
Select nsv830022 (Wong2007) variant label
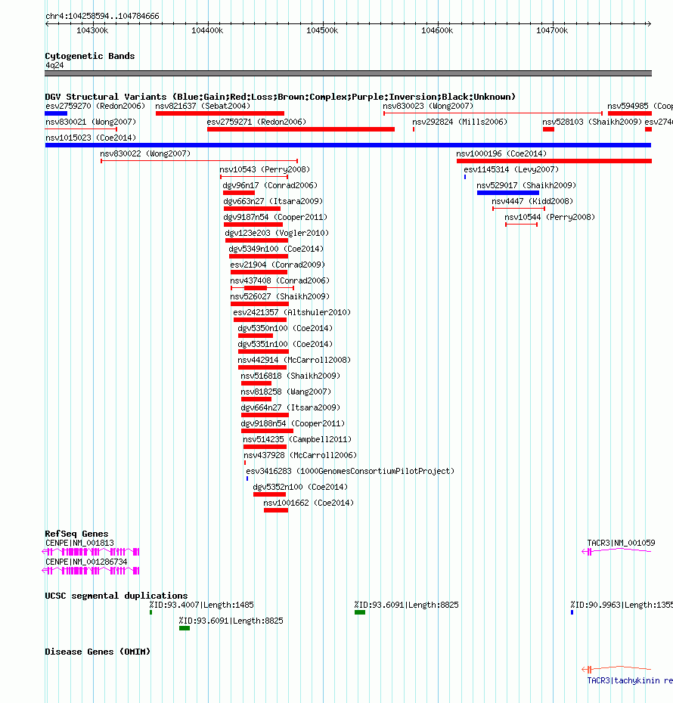coord(145,153)
